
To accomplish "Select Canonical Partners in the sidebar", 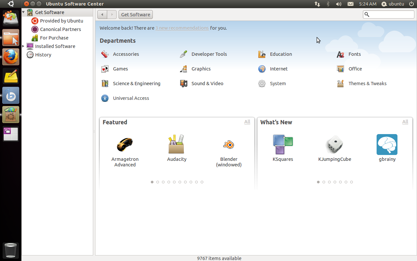I will pos(60,29).
